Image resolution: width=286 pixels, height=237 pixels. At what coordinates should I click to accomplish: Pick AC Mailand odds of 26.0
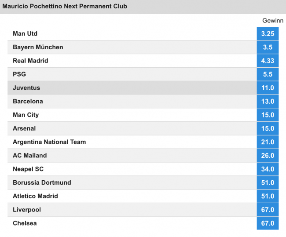click(x=267, y=156)
